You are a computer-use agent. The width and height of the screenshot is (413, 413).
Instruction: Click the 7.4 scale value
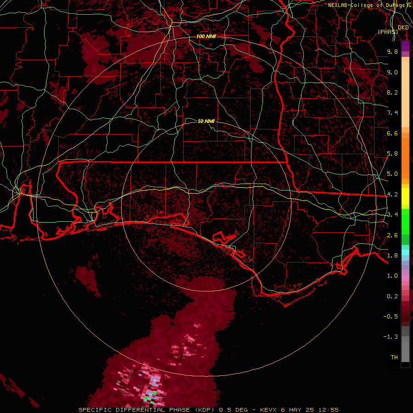click(x=392, y=113)
